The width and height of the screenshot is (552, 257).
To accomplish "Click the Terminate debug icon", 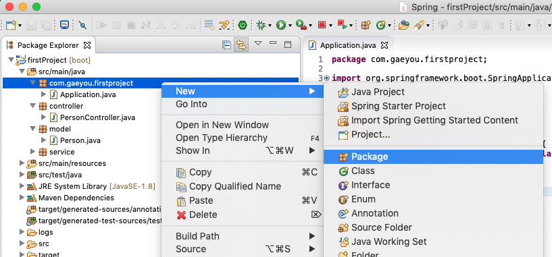I will [x=131, y=25].
